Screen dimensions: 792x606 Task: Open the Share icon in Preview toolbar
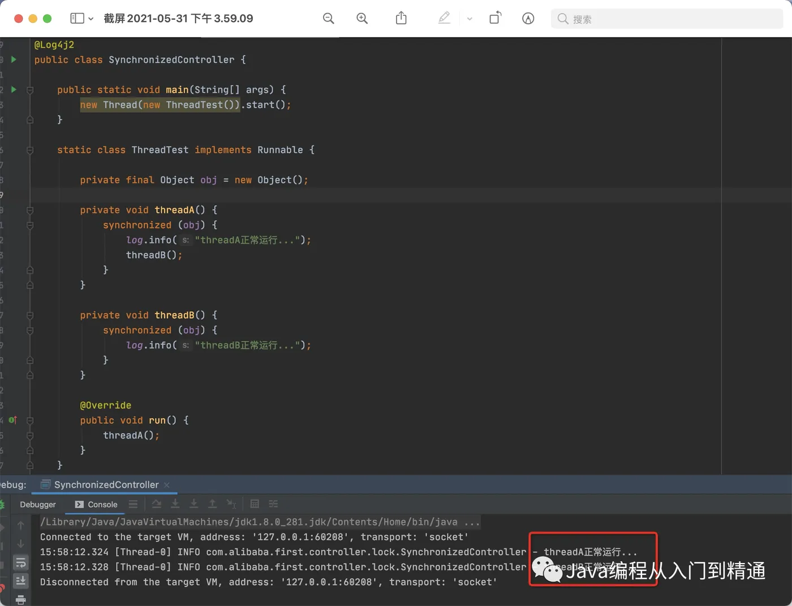click(401, 18)
